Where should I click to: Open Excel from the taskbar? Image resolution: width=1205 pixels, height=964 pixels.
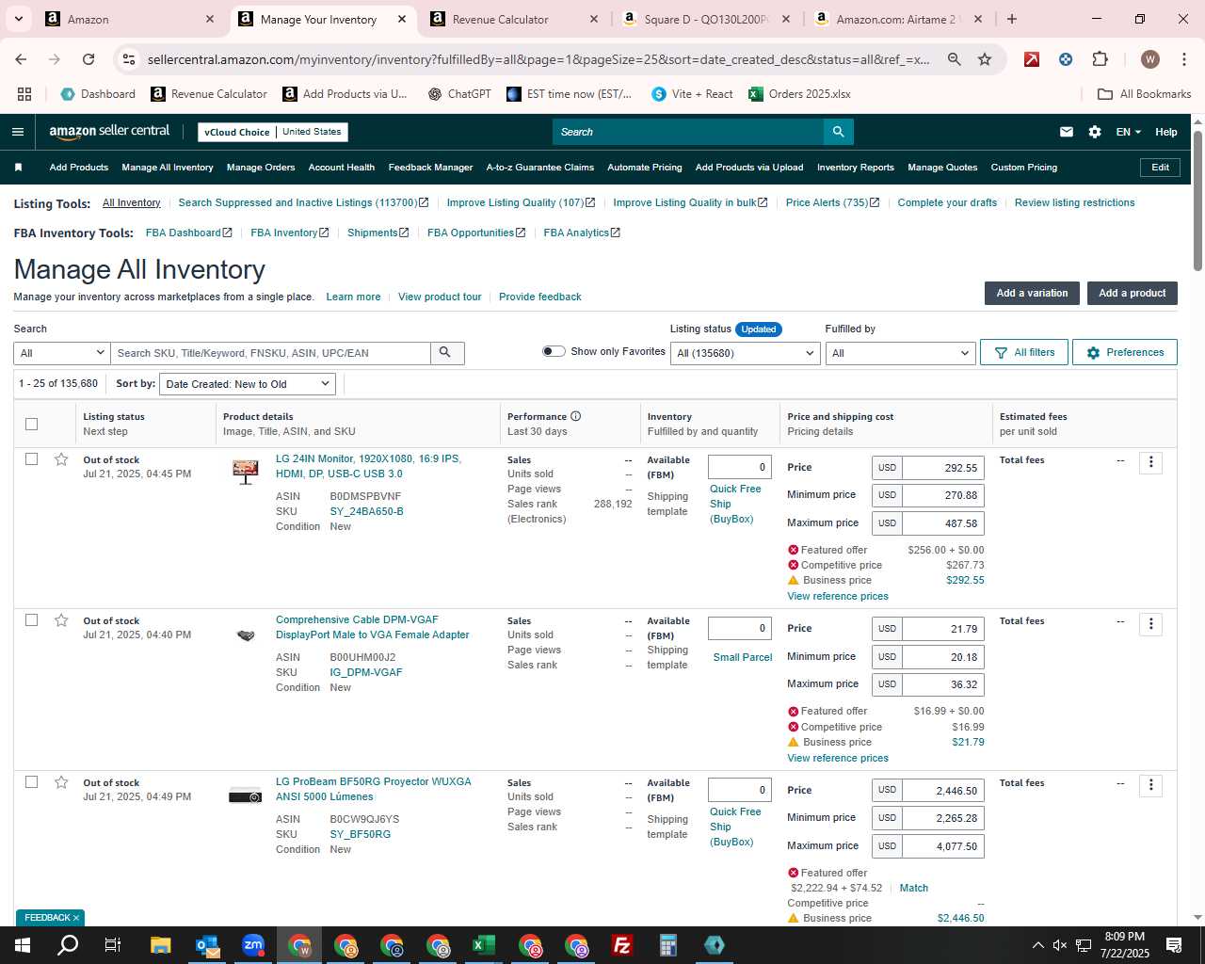(x=483, y=945)
